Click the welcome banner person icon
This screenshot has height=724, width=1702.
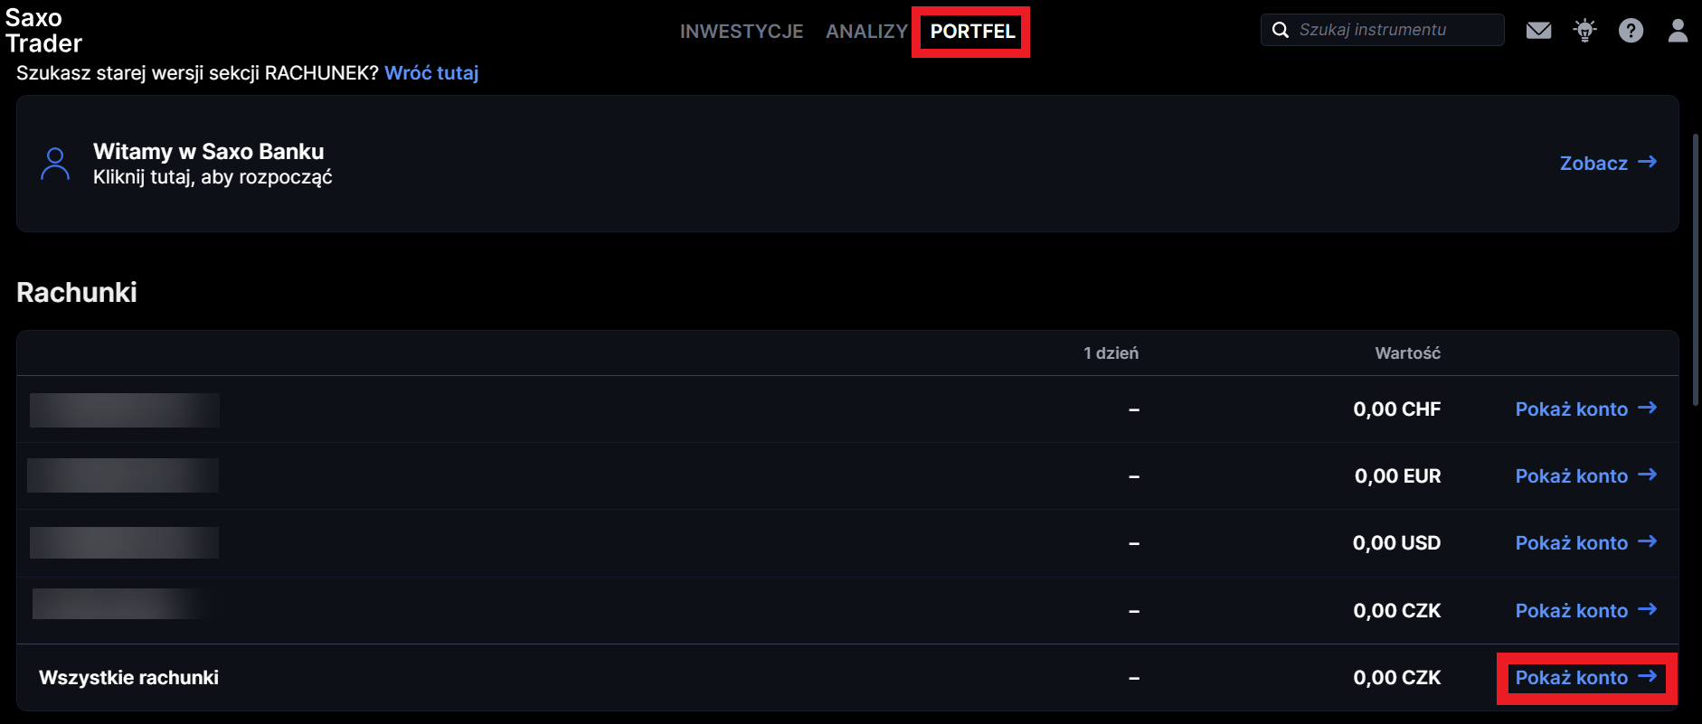(55, 164)
